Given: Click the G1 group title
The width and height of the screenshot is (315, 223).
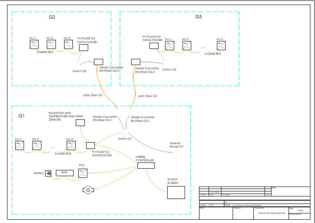Looking at the screenshot, I should [21, 116].
